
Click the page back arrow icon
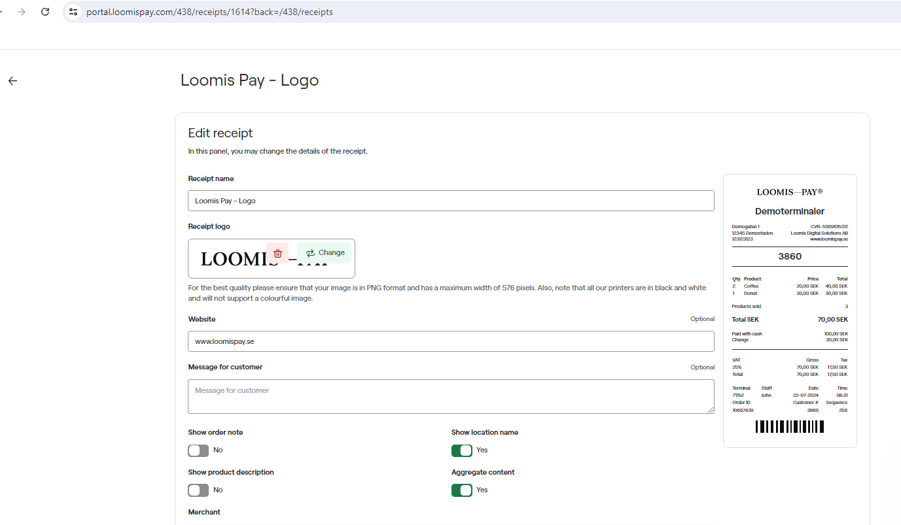coord(12,81)
